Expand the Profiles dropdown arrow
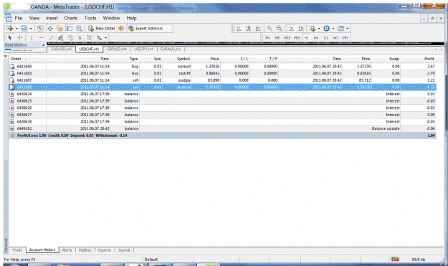448x266 pixels. pos(31,29)
